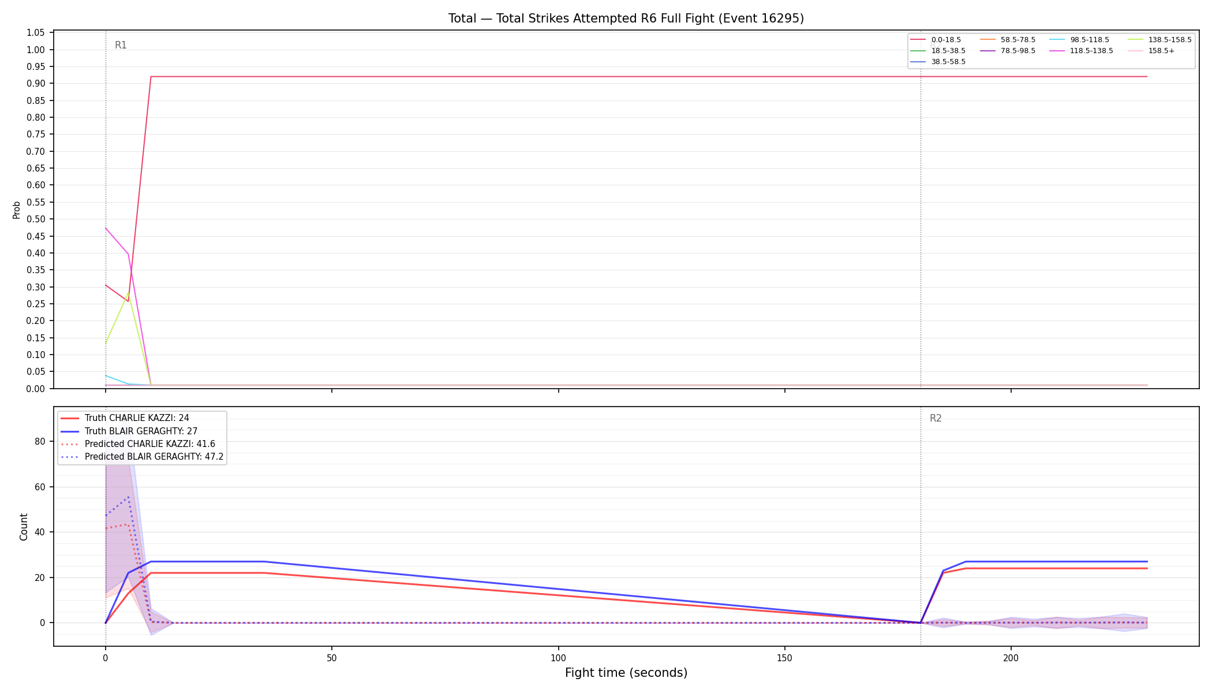The height and width of the screenshot is (693, 1212).
Task: Click the yellow-green line sample beside 138.5-158.5
Action: [x=1135, y=40]
